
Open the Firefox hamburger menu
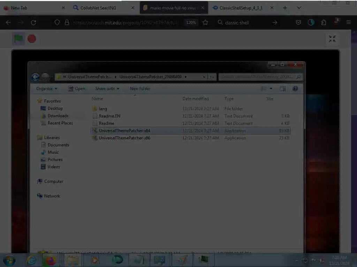349,22
